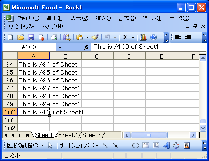The width and height of the screenshot is (209, 161).
Task: Insert a horizontal Text Box
Action: click(x=146, y=145)
